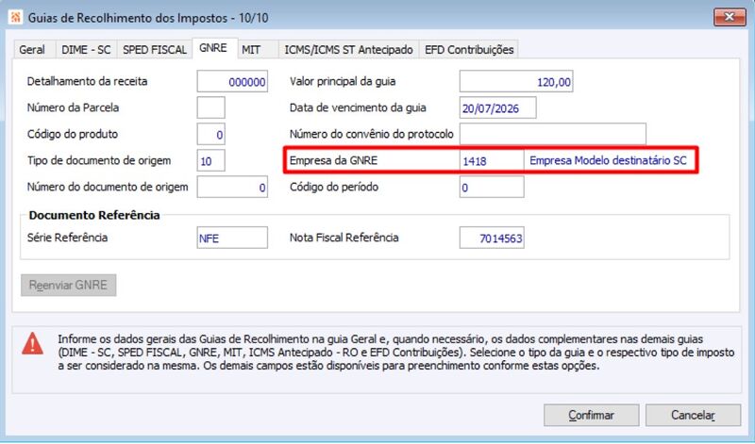Click the Cancelar button

pos(693,415)
